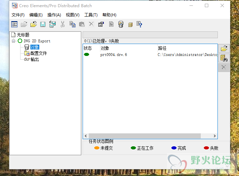The image size is (239, 176).
Task: Click the C:\Users\Administrator path cell
Action: tap(187, 55)
